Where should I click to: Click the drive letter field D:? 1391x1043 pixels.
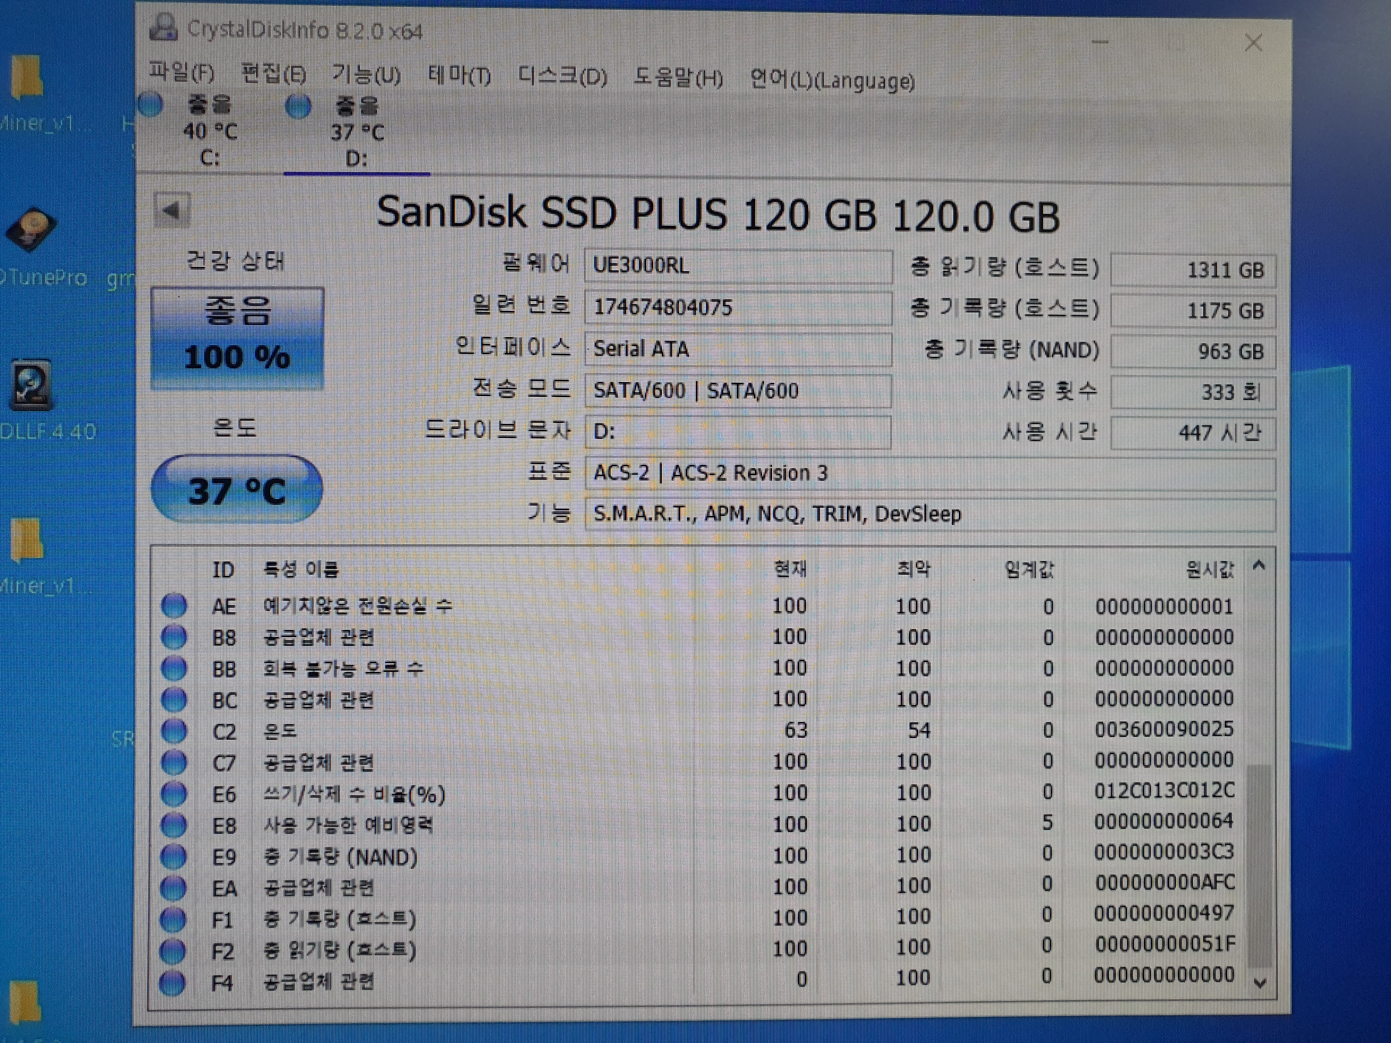click(x=738, y=432)
